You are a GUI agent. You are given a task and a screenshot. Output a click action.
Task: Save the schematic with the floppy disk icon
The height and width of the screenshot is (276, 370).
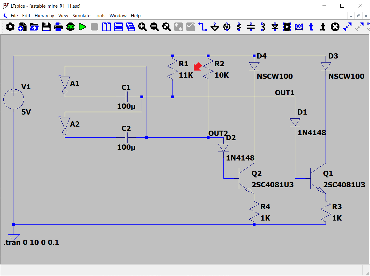[x=46, y=27]
